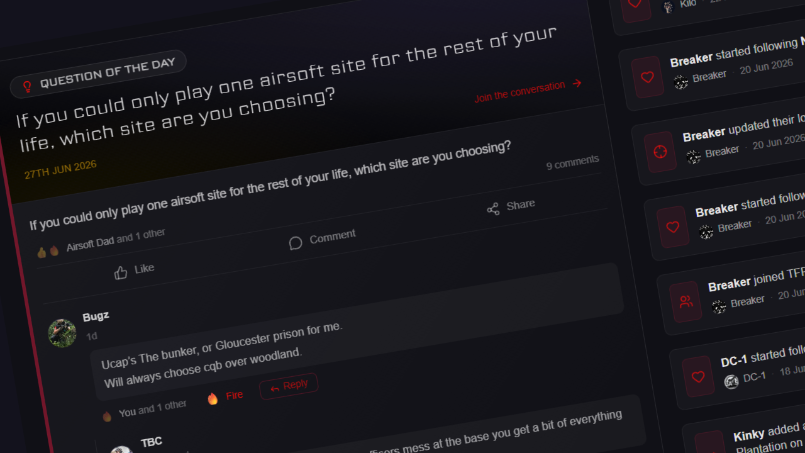The width and height of the screenshot is (805, 453).
Task: Click the Question of the Day lightbulb icon
Action: point(27,87)
